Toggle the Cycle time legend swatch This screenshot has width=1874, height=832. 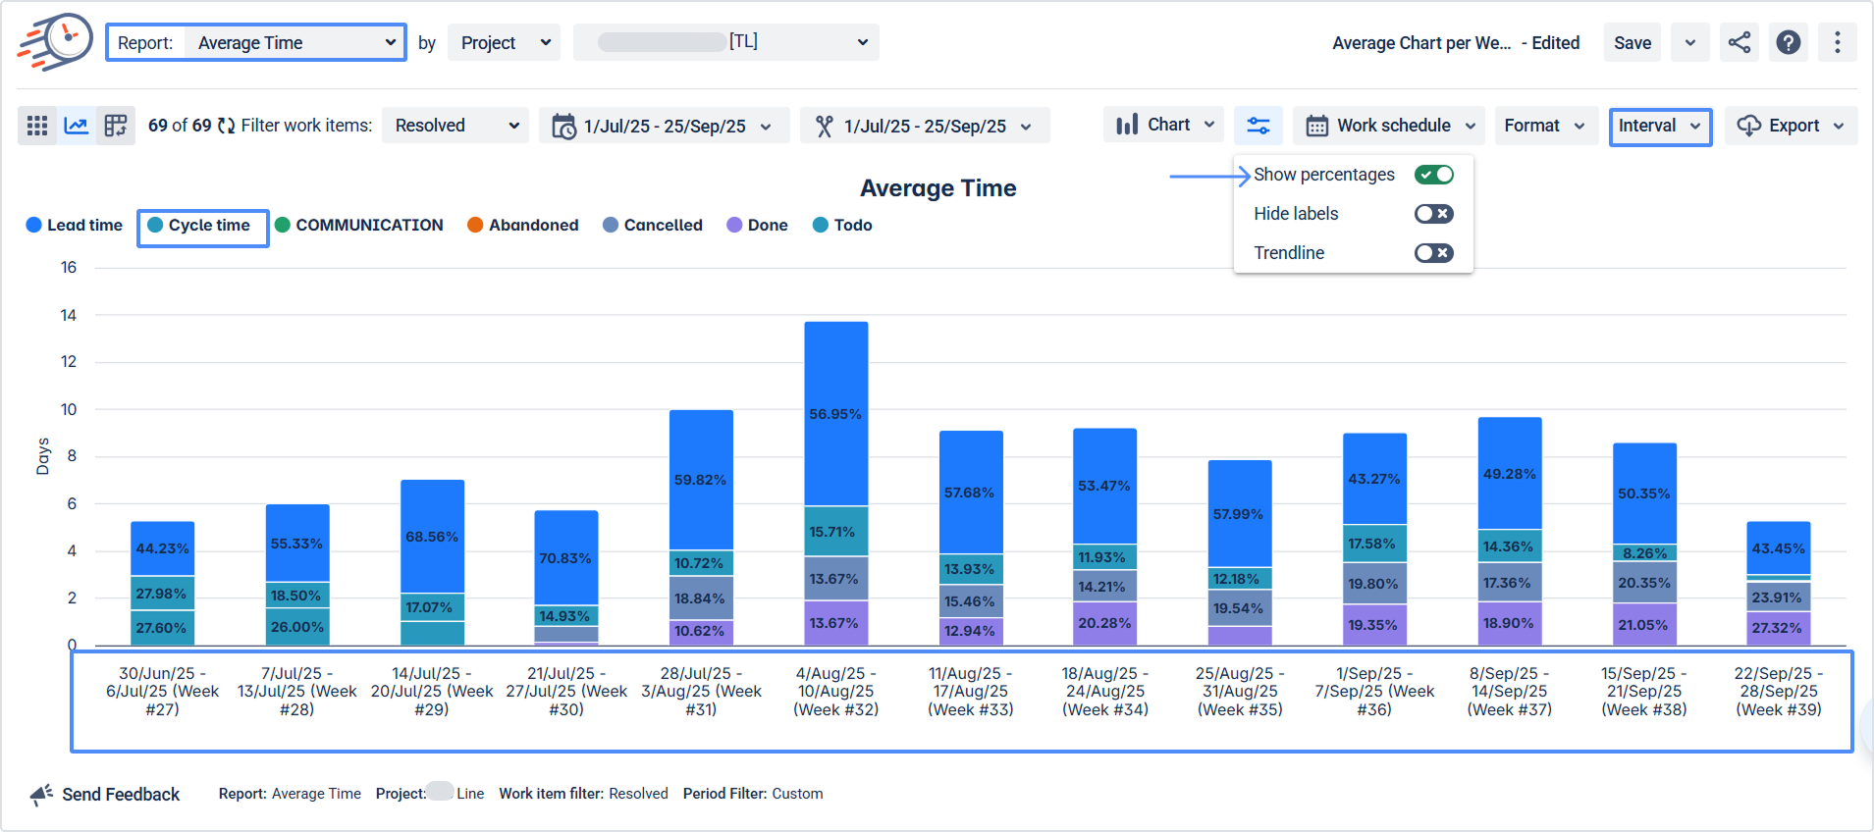pyautogui.click(x=155, y=225)
